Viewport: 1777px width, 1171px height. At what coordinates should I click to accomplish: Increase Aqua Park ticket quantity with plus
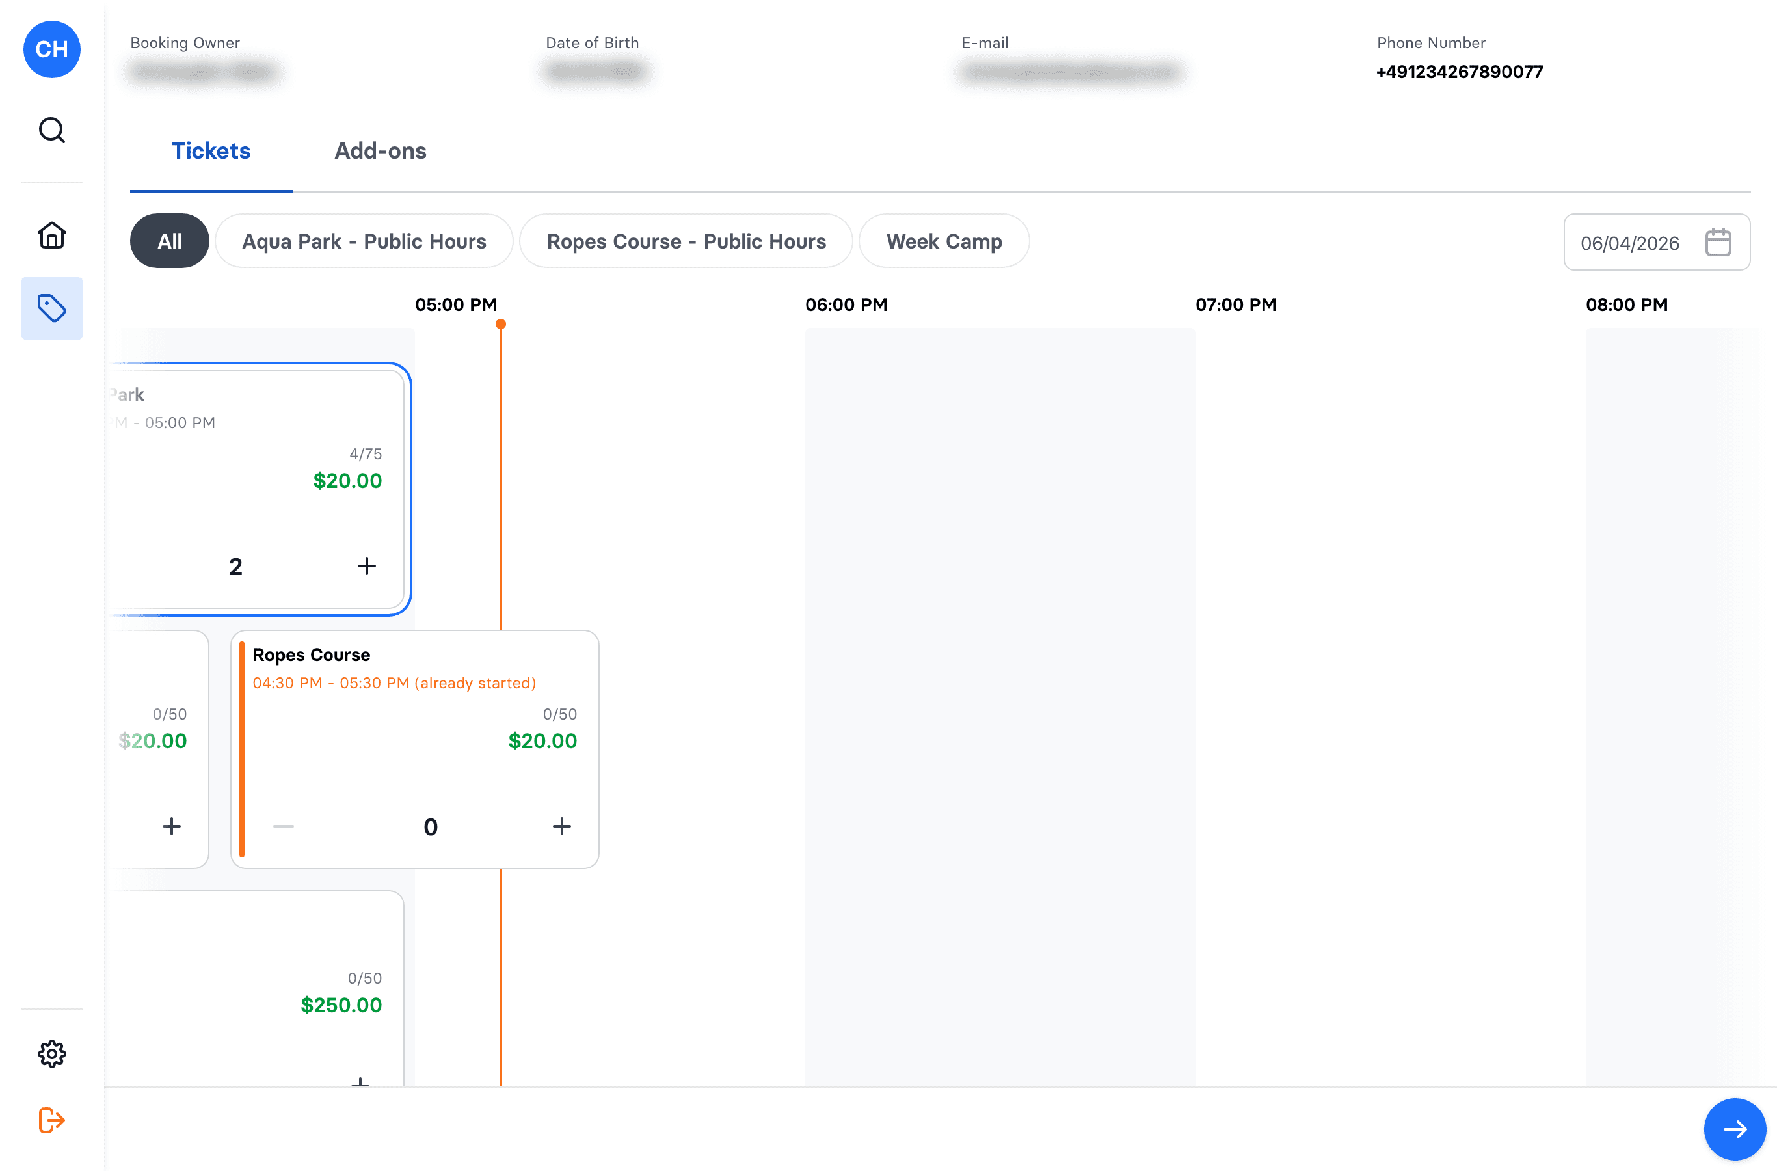[x=366, y=566]
